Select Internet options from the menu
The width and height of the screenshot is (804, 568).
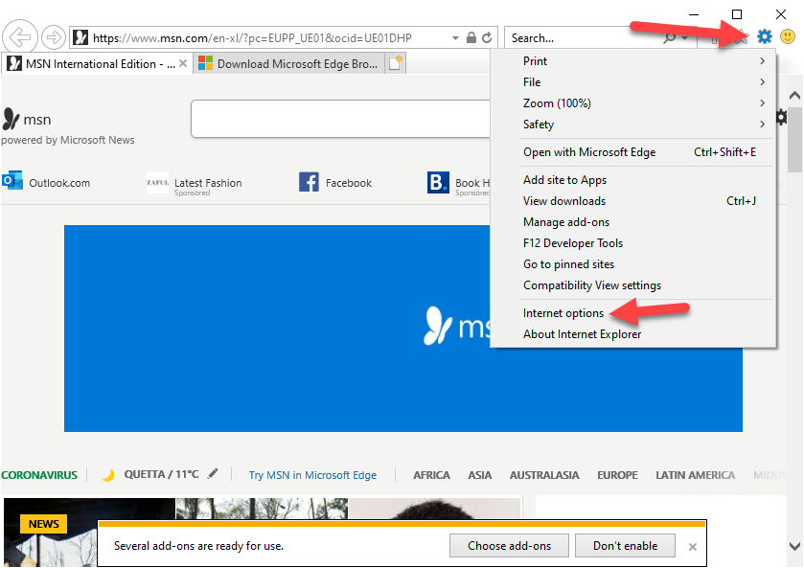pyautogui.click(x=563, y=313)
